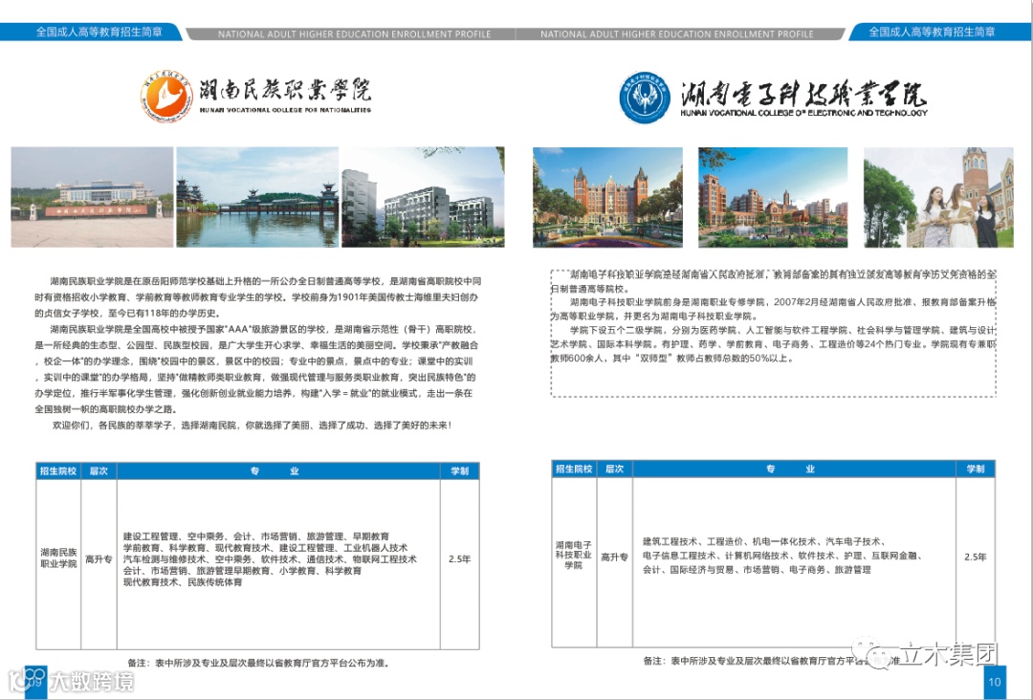
Task: Click the line starting 电子信息工程技术、计算机网络技术
Action: pyautogui.click(x=782, y=556)
